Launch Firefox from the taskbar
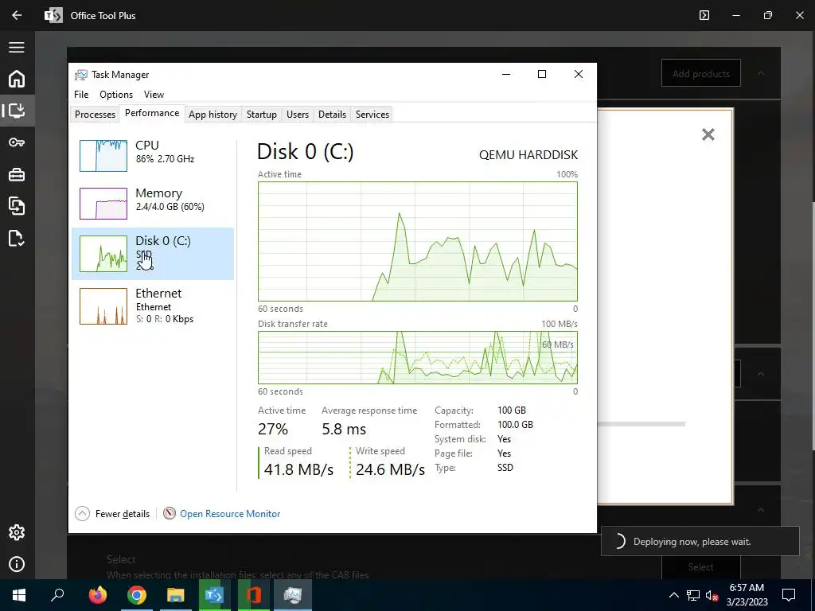Viewport: 815px width, 611px height. pos(97,595)
